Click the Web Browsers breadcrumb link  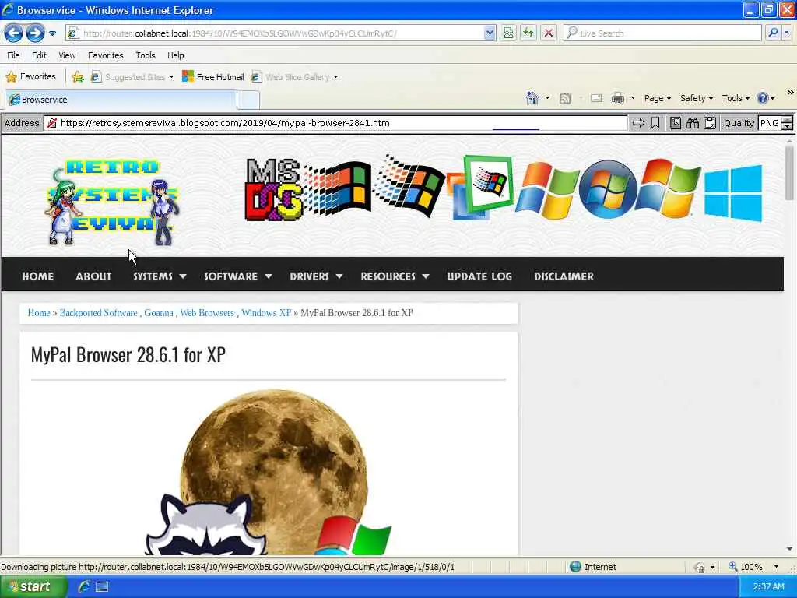coord(207,313)
